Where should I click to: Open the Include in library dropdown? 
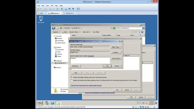[x=75, y=32]
